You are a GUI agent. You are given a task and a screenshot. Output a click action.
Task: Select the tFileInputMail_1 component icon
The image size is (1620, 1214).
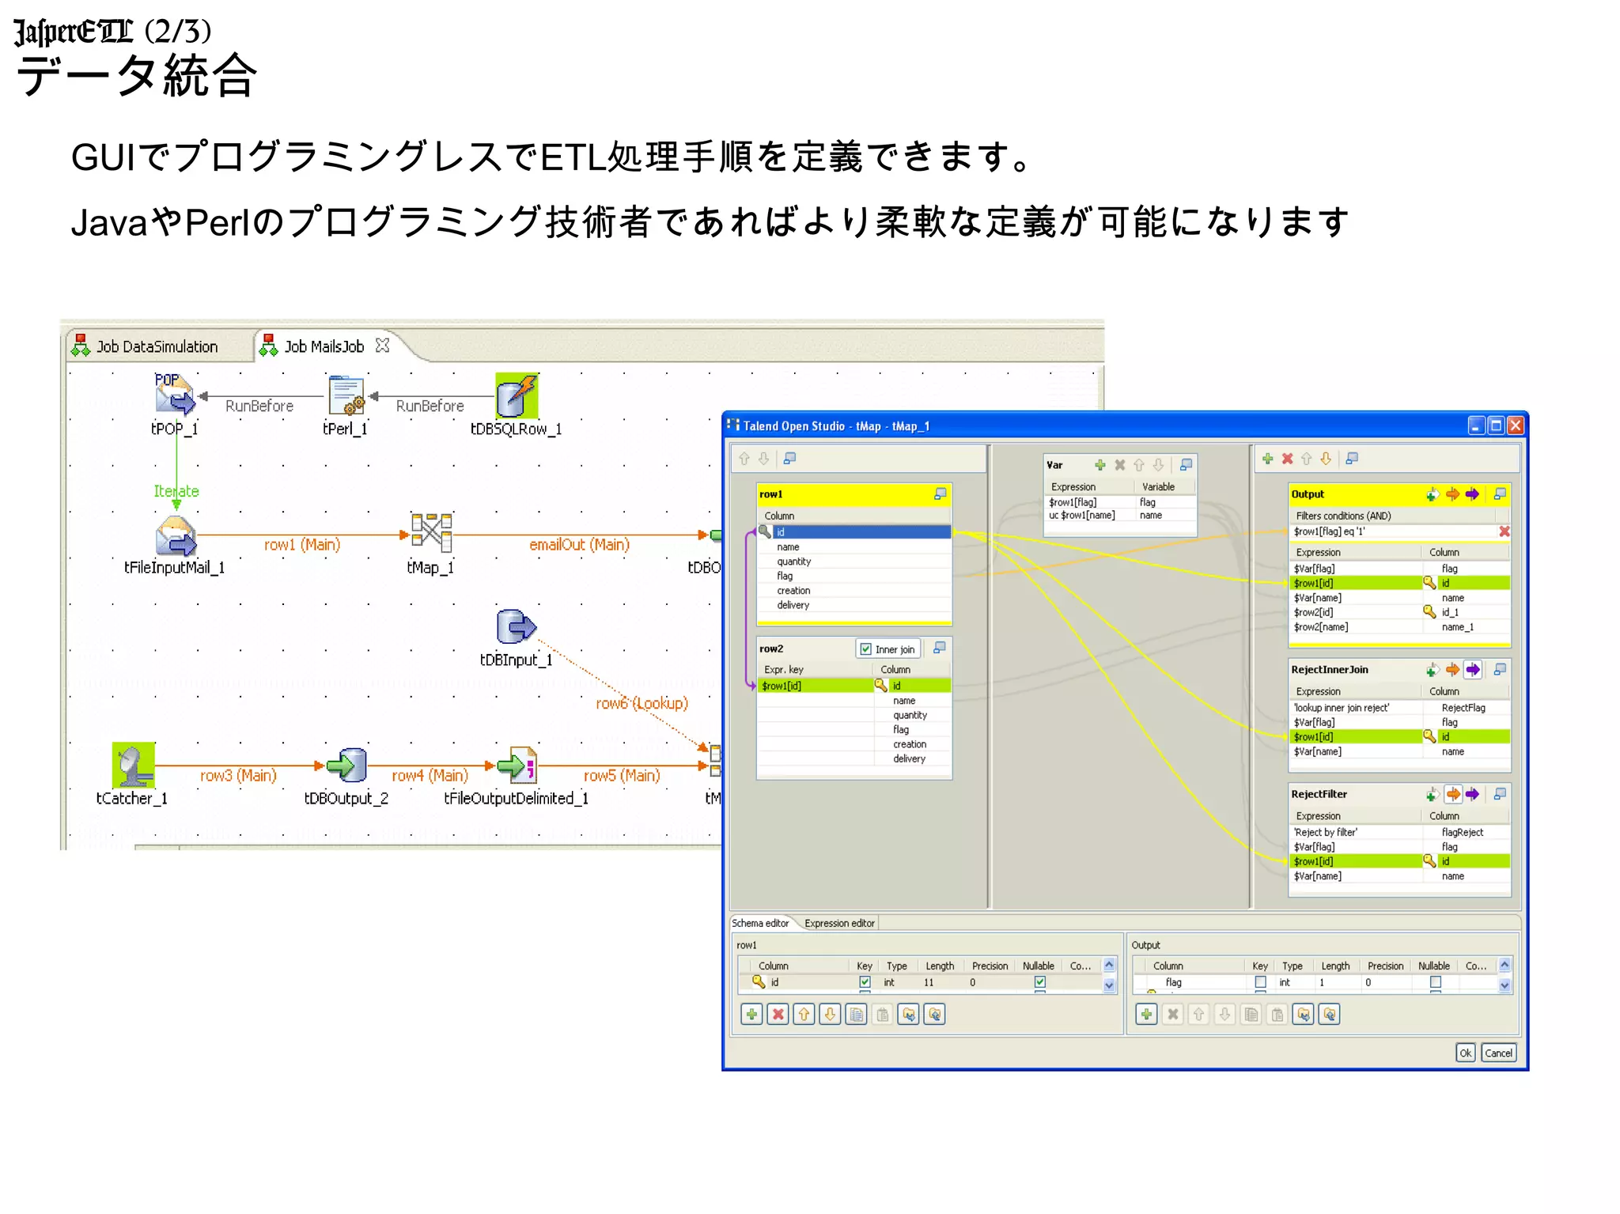(x=176, y=535)
